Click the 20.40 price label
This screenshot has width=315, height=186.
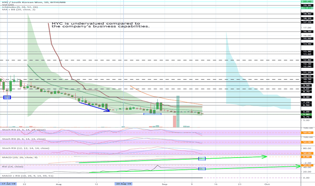tap(307, 1)
